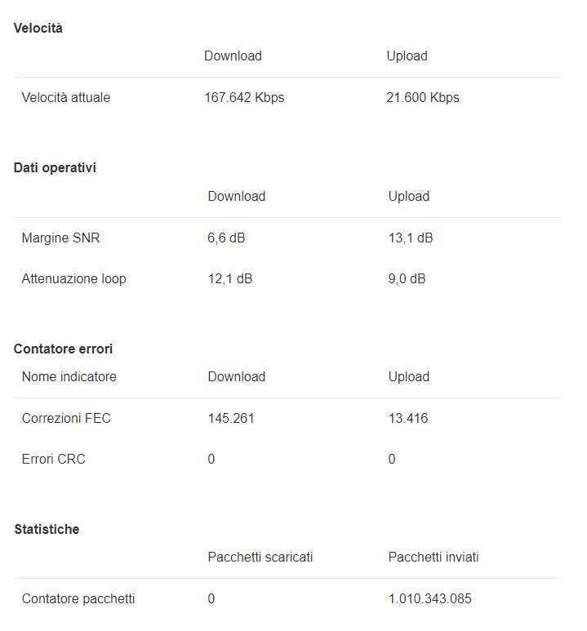The width and height of the screenshot is (587, 631).
Task: Select the Pacchetti inviati column header
Action: pos(434,558)
